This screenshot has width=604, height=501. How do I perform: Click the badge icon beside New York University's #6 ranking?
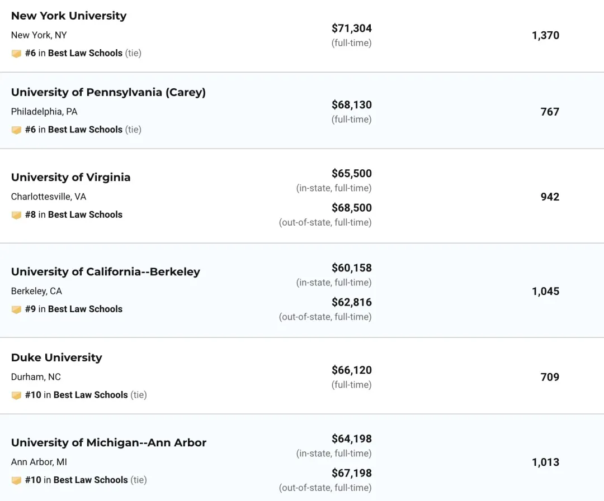[x=16, y=54]
